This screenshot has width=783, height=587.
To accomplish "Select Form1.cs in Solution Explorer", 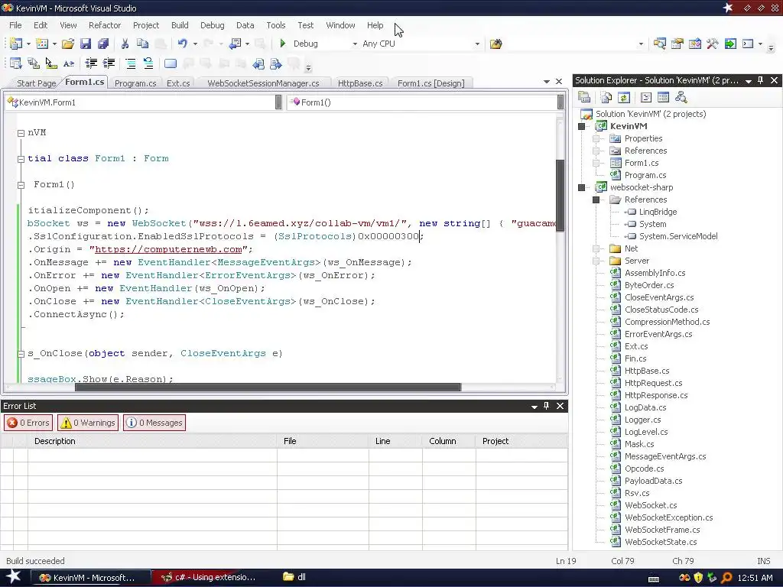I will click(x=642, y=164).
